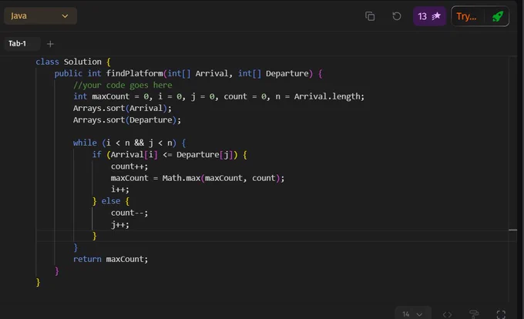Click the sparkle star icon beside 13
Image resolution: width=524 pixels, height=319 pixels.
(436, 15)
